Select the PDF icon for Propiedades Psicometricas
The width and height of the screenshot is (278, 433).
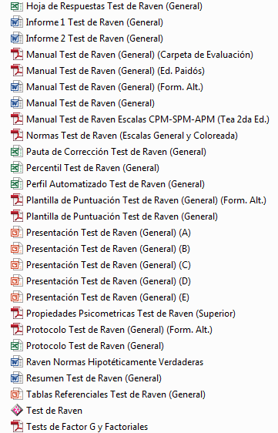(17, 314)
